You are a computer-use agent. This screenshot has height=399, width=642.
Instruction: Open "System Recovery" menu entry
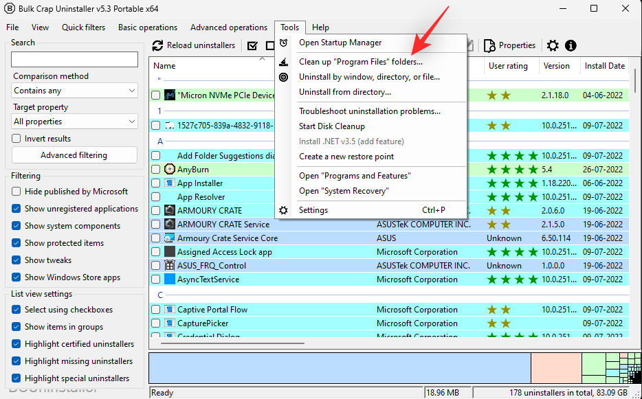pyautogui.click(x=344, y=191)
